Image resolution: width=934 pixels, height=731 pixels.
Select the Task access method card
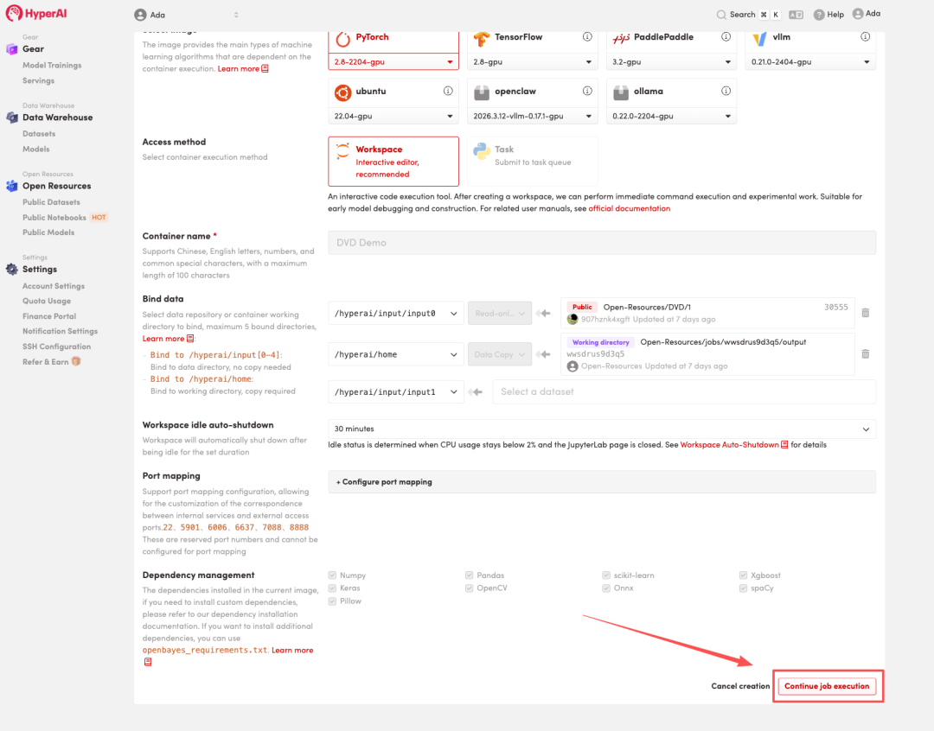pyautogui.click(x=533, y=162)
